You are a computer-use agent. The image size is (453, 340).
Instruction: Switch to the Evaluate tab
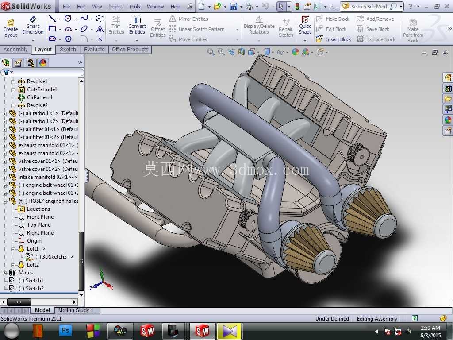[94, 50]
